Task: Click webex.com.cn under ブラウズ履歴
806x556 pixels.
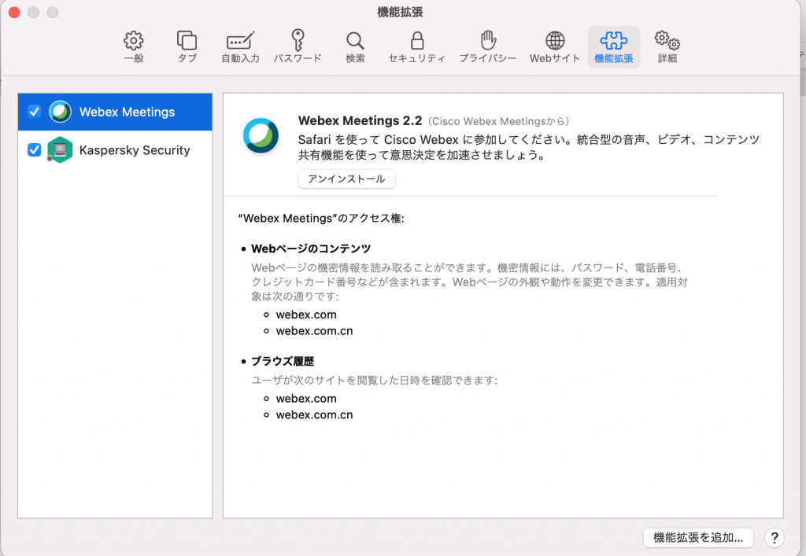Action: (315, 414)
